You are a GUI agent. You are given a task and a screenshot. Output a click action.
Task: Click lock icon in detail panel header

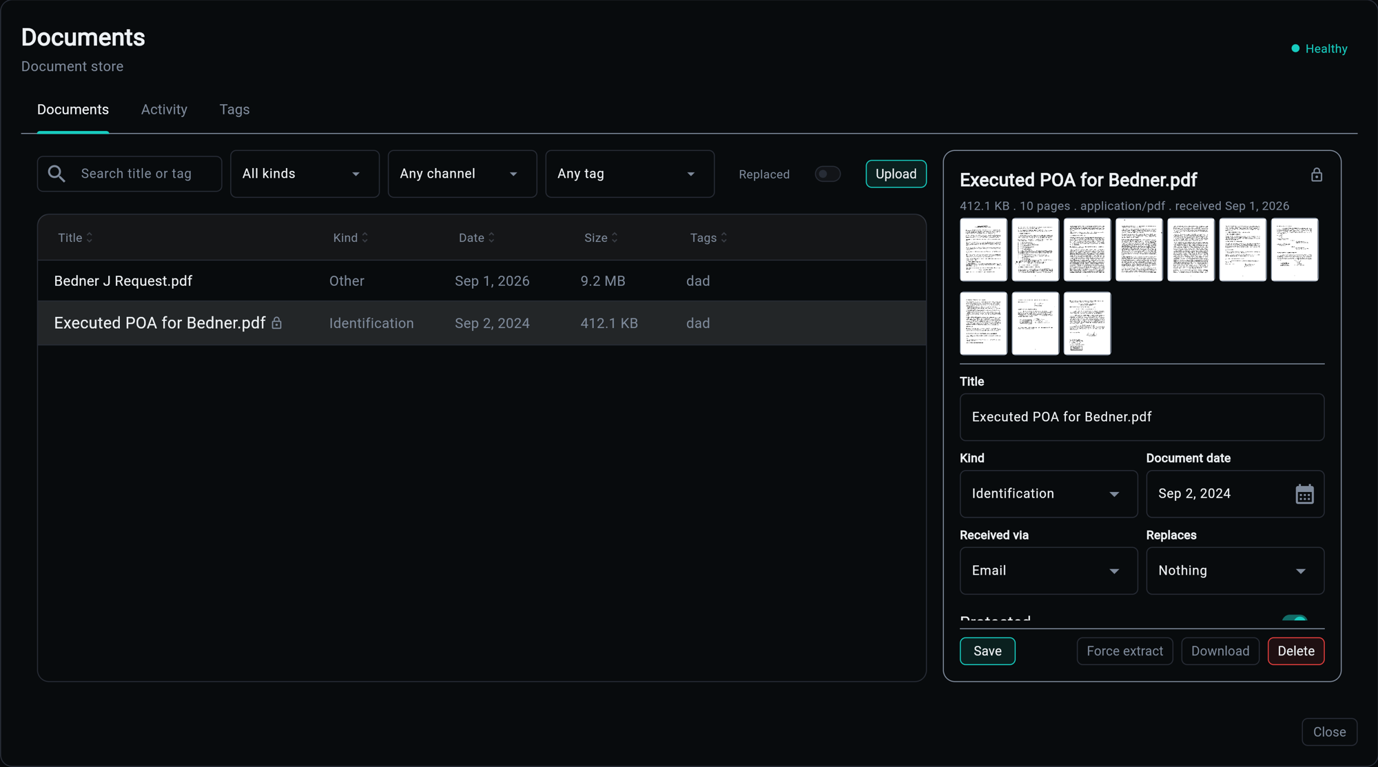[1317, 175]
